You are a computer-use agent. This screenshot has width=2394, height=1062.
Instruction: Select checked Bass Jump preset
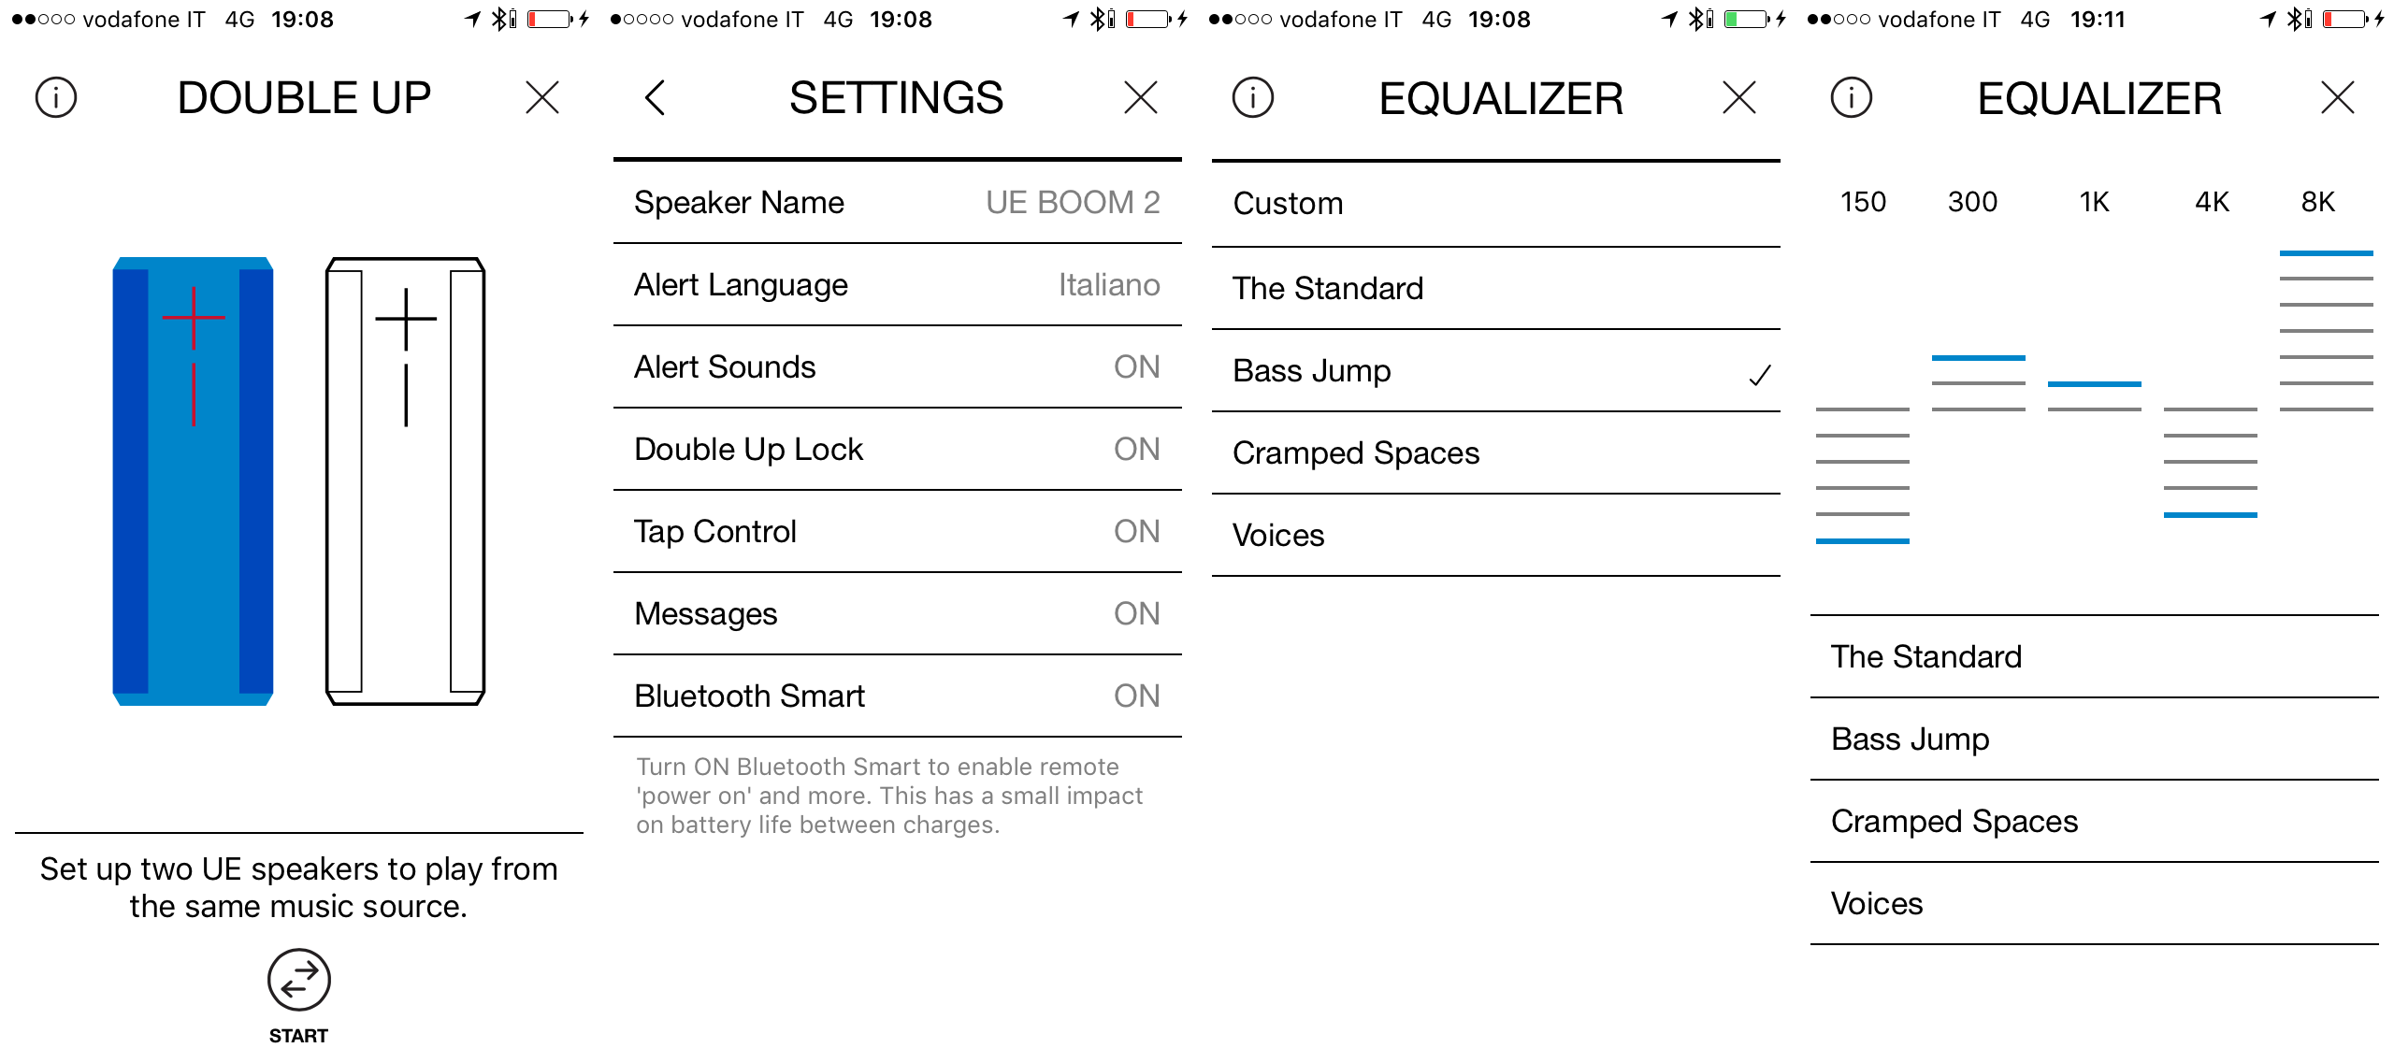pos(1495,371)
